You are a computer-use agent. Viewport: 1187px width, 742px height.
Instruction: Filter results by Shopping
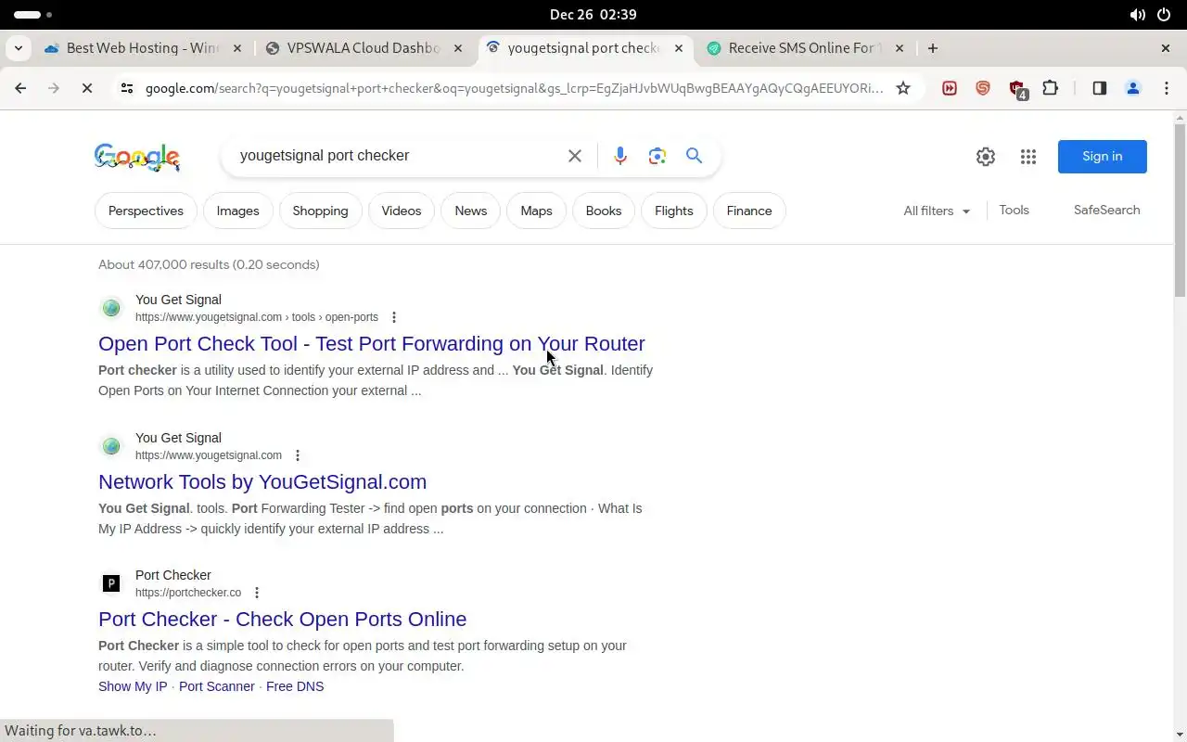(x=320, y=211)
